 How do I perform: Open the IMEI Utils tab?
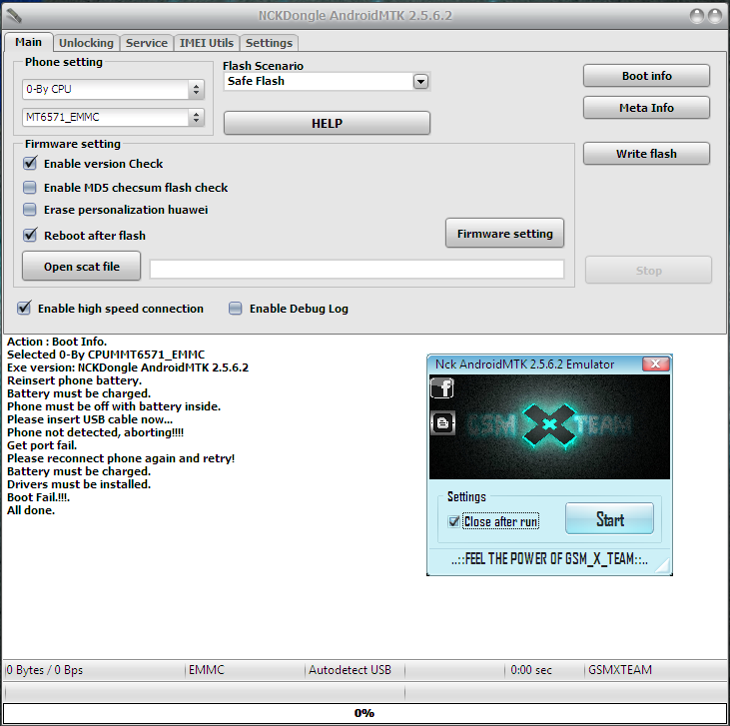tap(207, 43)
